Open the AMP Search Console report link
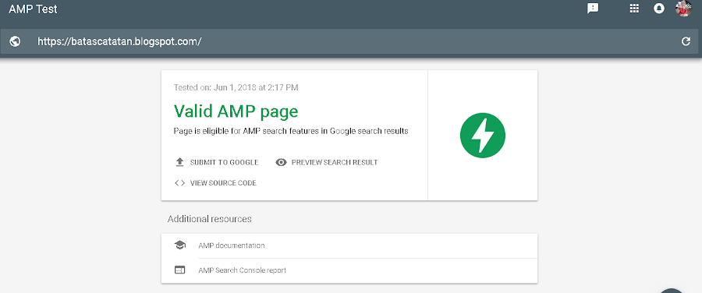The width and height of the screenshot is (702, 293). (x=243, y=270)
